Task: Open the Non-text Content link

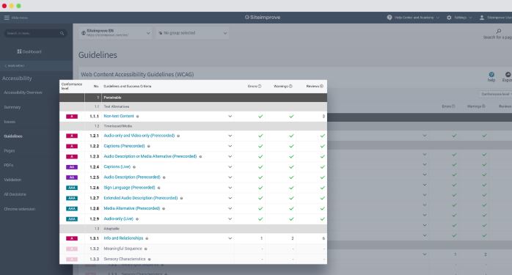Action: [x=119, y=117]
